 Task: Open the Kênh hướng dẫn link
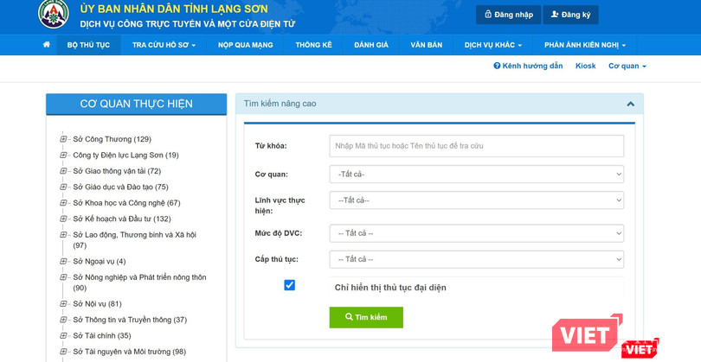(528, 66)
